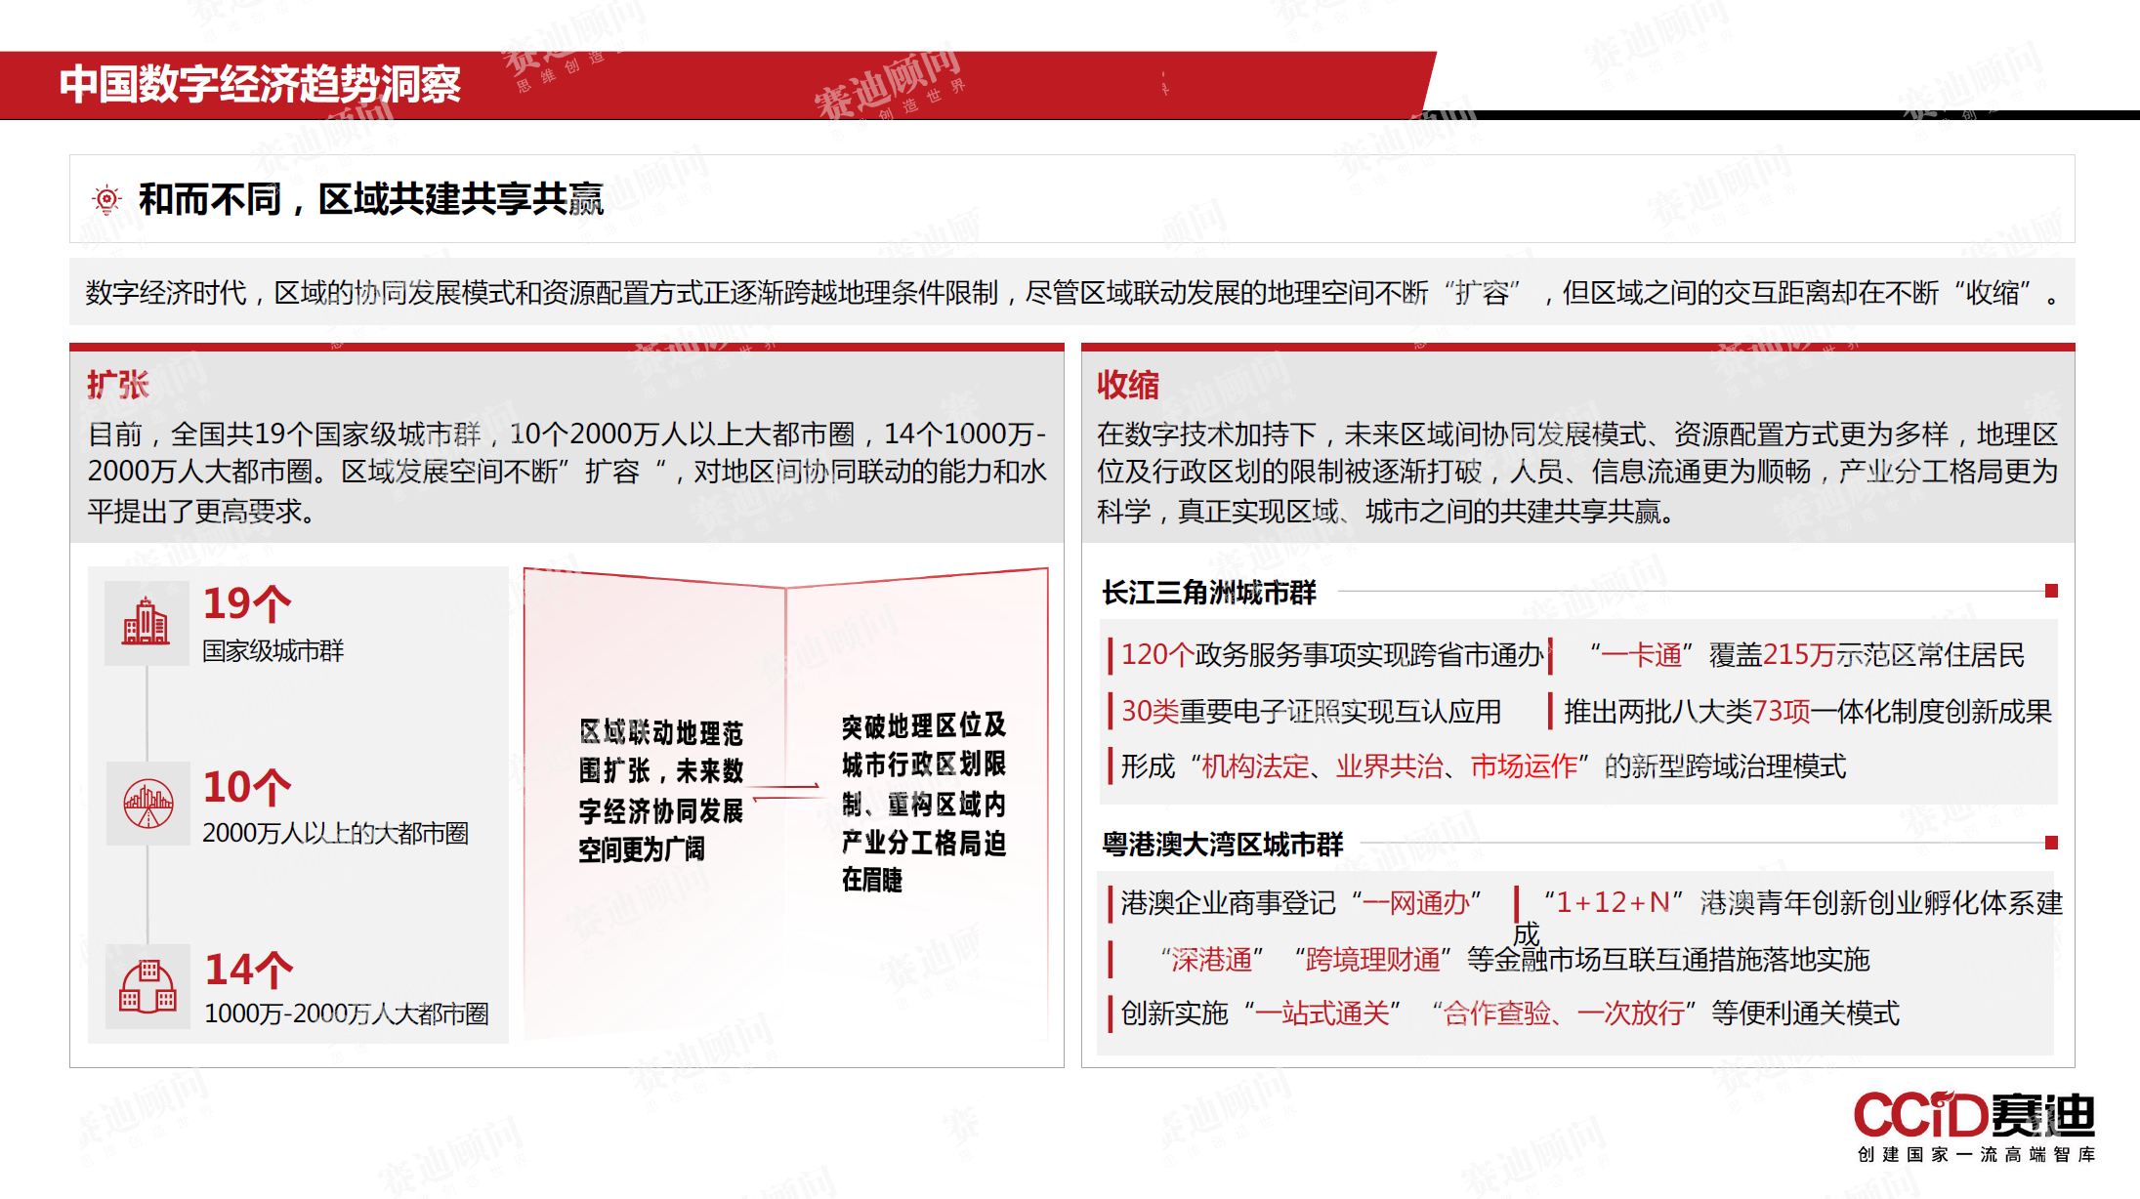Click the line about 一卡通 覆盖215万示范区常住居民
This screenshot has width=2140, height=1199.
pos(1808,654)
